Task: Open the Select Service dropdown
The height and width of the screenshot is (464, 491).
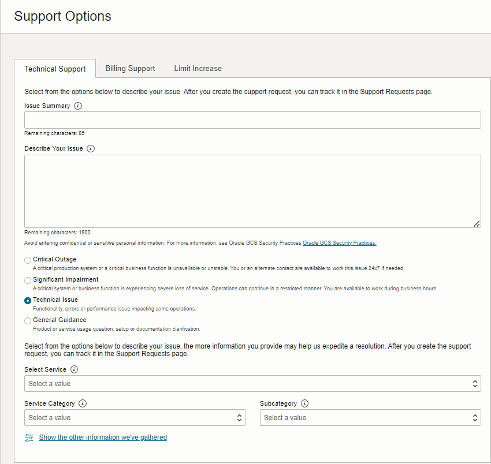Action: pos(252,384)
